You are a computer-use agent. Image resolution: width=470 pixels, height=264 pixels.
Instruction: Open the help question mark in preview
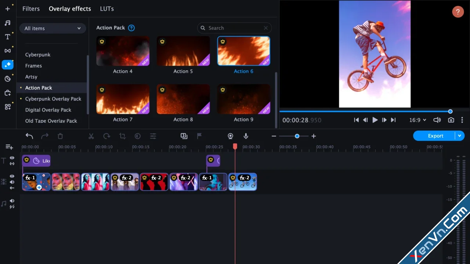pos(458,12)
